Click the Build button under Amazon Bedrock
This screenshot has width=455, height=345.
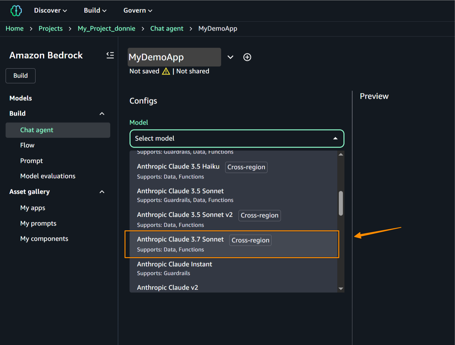(x=21, y=76)
